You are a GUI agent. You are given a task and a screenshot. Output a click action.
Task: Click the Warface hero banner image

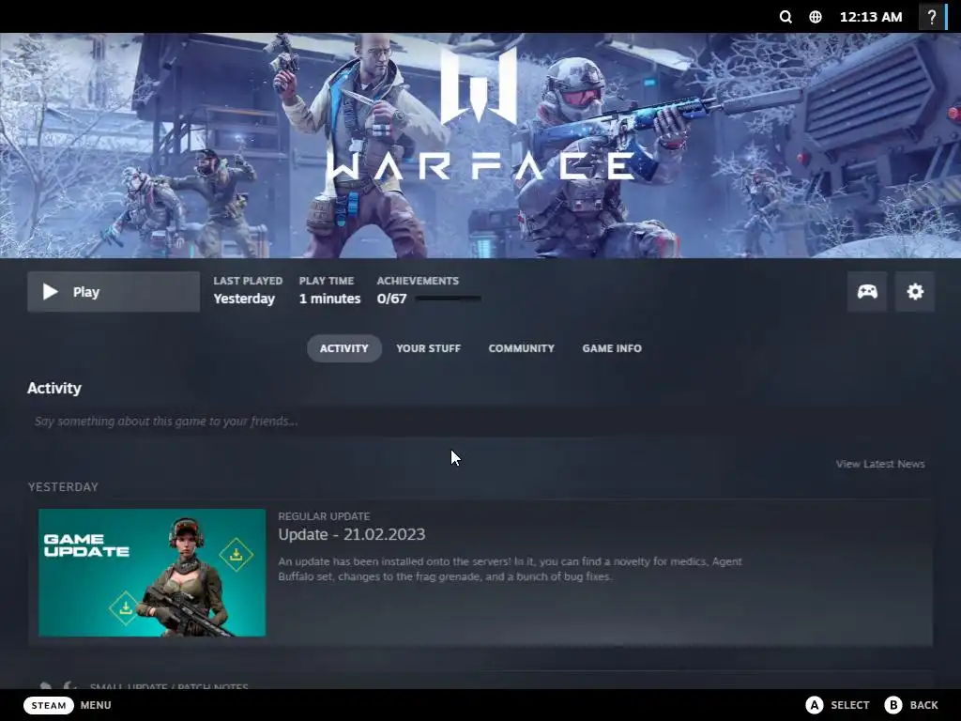pos(480,146)
